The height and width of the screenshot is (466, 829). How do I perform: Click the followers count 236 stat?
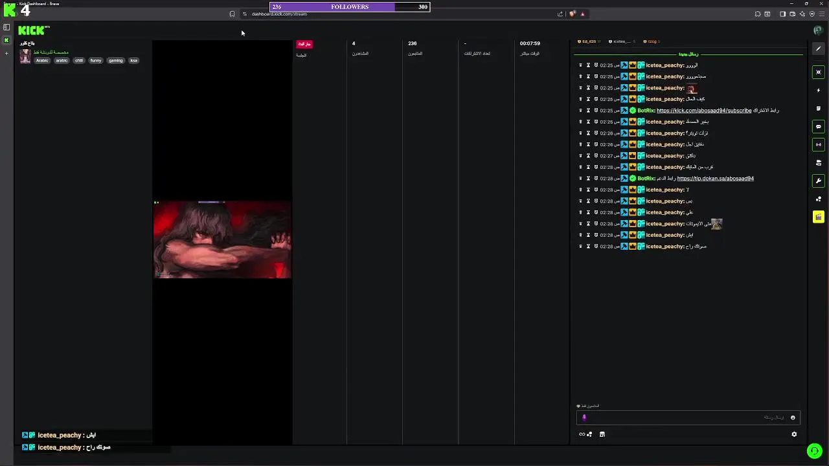pyautogui.click(x=413, y=43)
